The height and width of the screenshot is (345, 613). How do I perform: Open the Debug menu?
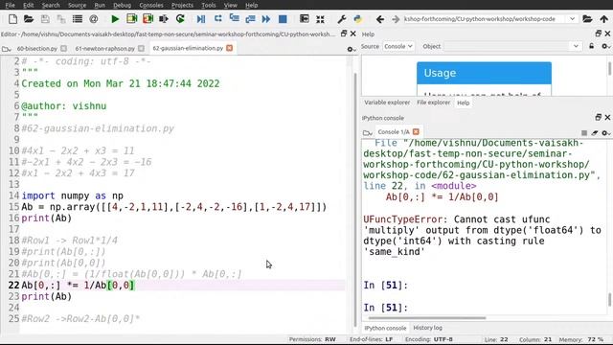(122, 5)
